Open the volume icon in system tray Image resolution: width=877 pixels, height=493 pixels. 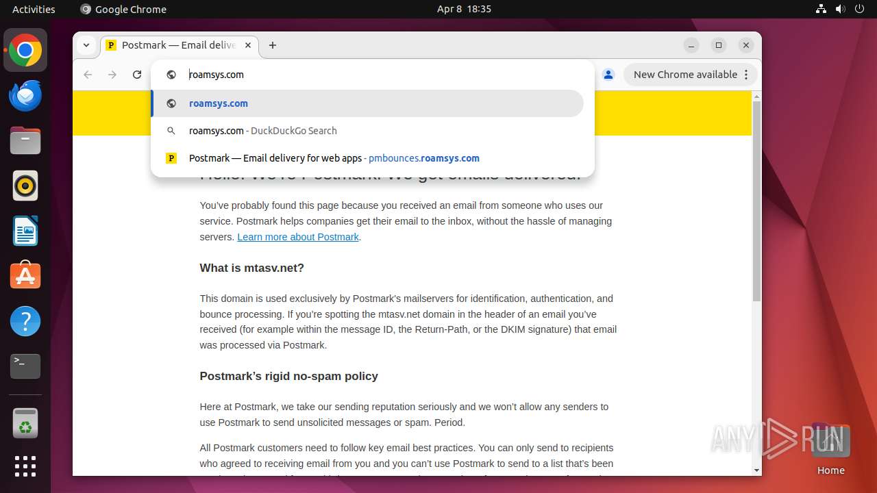(x=840, y=9)
